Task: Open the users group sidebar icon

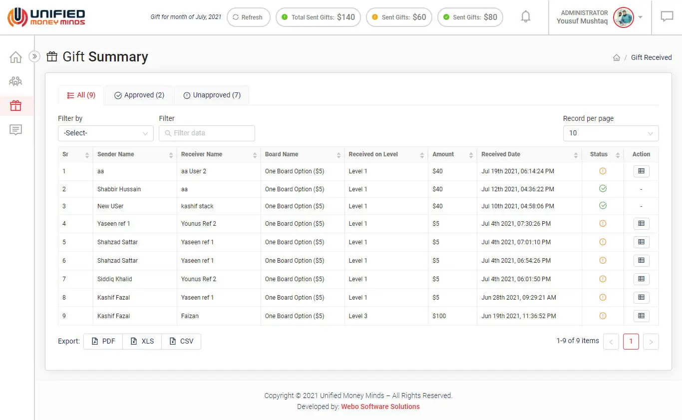Action: coord(16,81)
